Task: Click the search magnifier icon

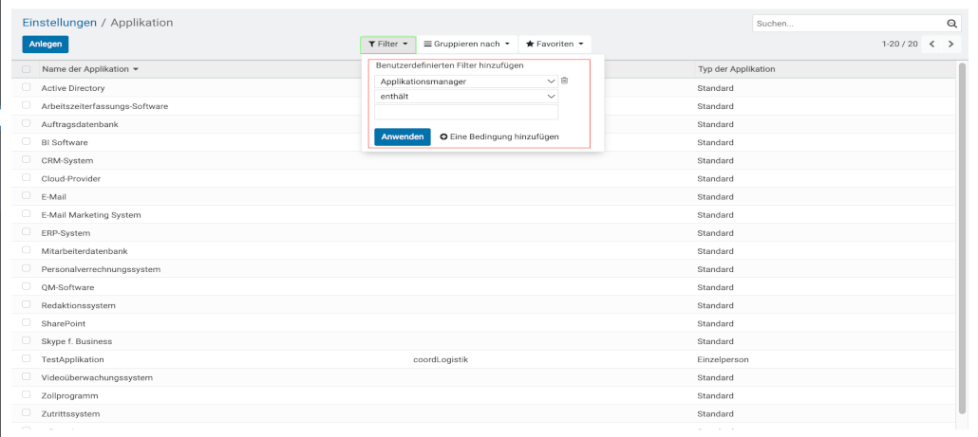Action: (951, 23)
